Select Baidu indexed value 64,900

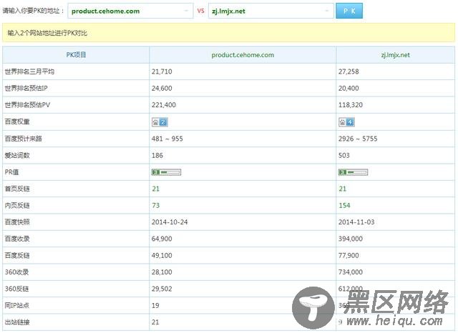click(162, 239)
